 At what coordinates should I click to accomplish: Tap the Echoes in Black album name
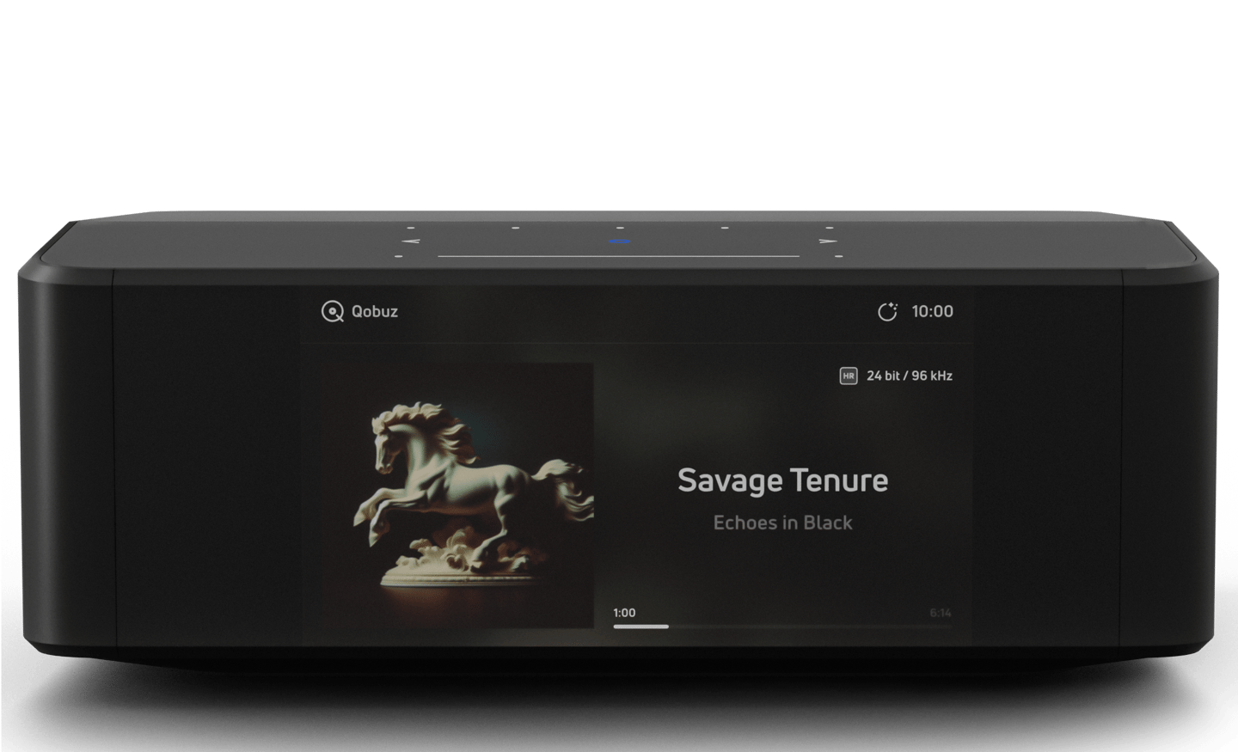pos(783,523)
